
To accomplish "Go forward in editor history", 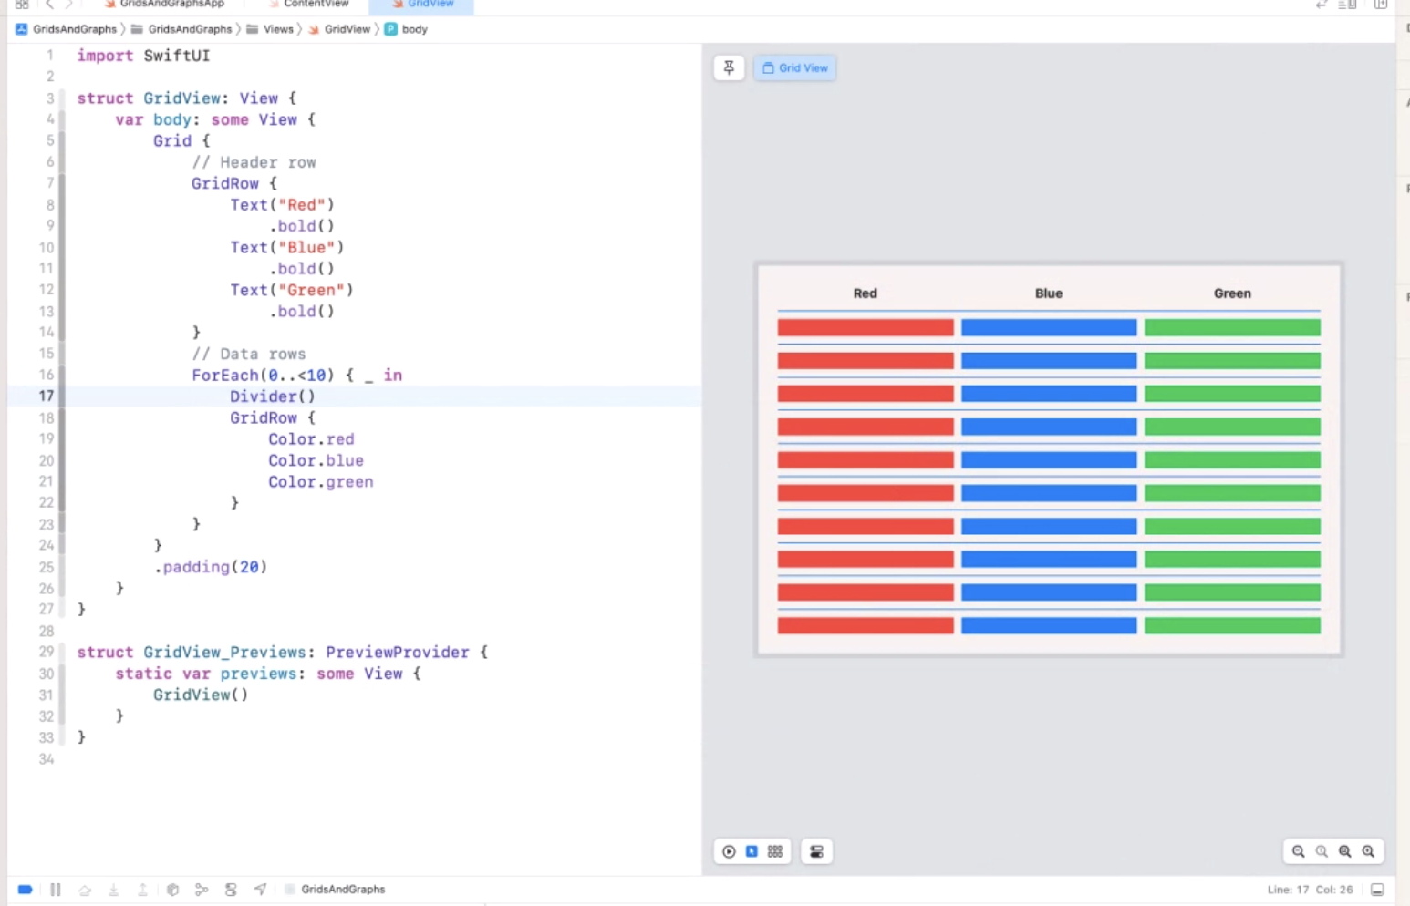I will coord(69,5).
